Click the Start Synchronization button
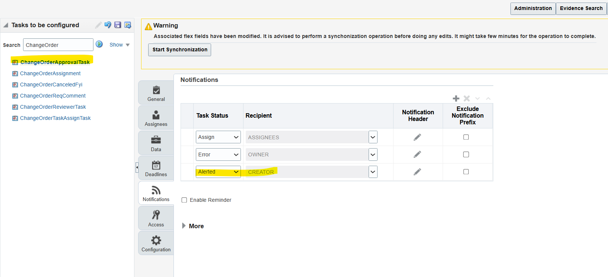Screen dimensions: 608x277 [x=179, y=50]
